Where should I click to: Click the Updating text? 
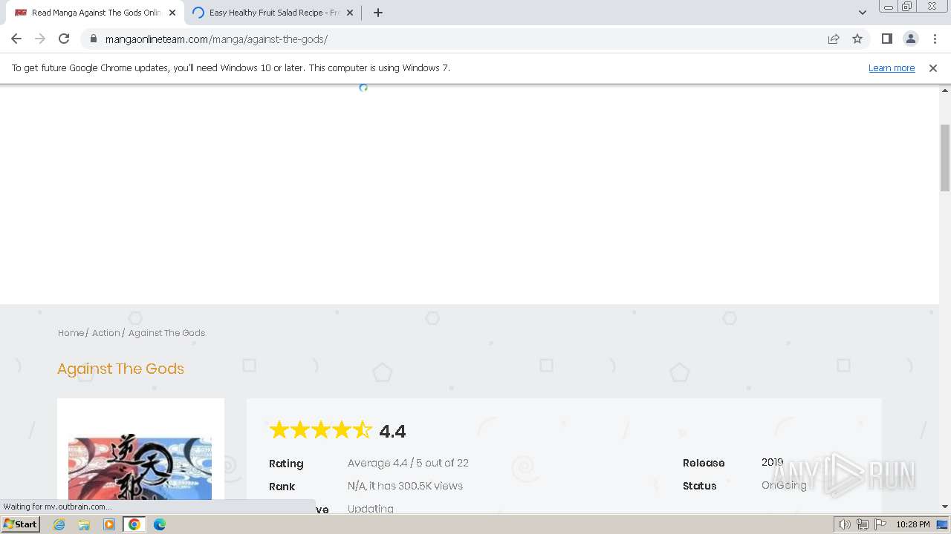[x=371, y=509]
